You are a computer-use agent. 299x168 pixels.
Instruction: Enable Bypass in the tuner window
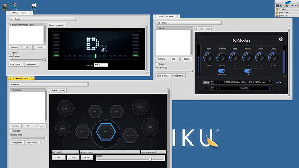point(10,52)
